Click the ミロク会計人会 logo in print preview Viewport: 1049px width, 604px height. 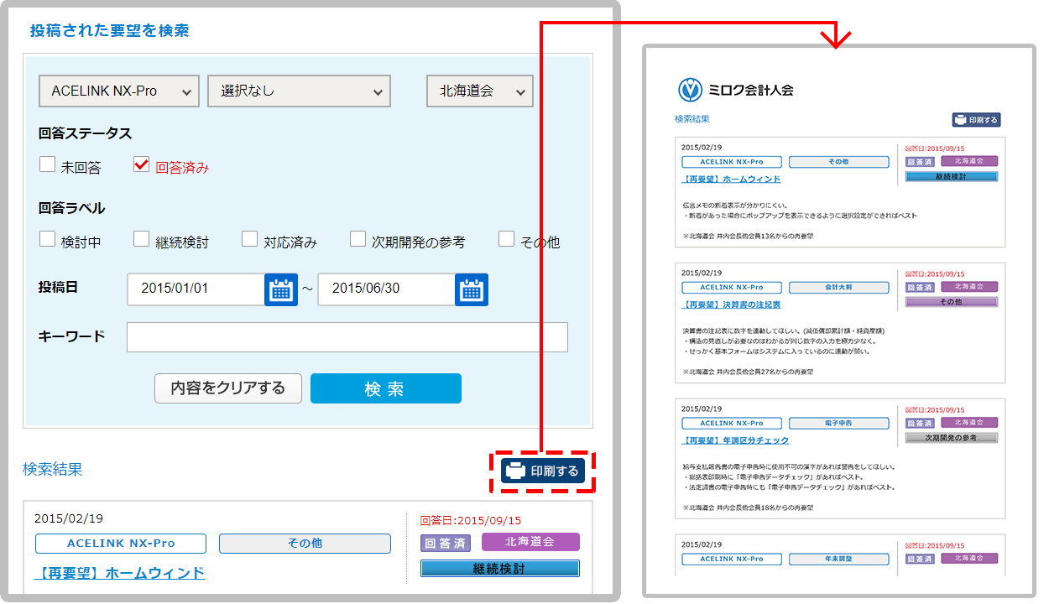[735, 90]
